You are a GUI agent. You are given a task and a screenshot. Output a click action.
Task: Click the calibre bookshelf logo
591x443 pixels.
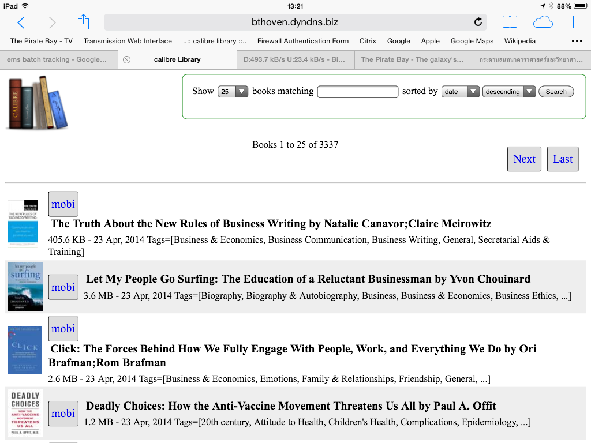pyautogui.click(x=38, y=103)
